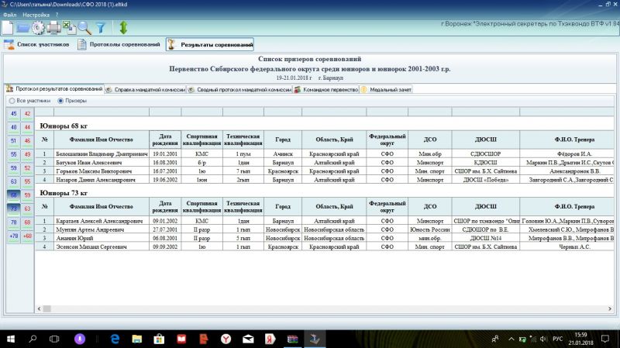Image resolution: width=620 pixels, height=348 pixels.
Task: Toggle blue weight category 48
Action: tap(13, 127)
